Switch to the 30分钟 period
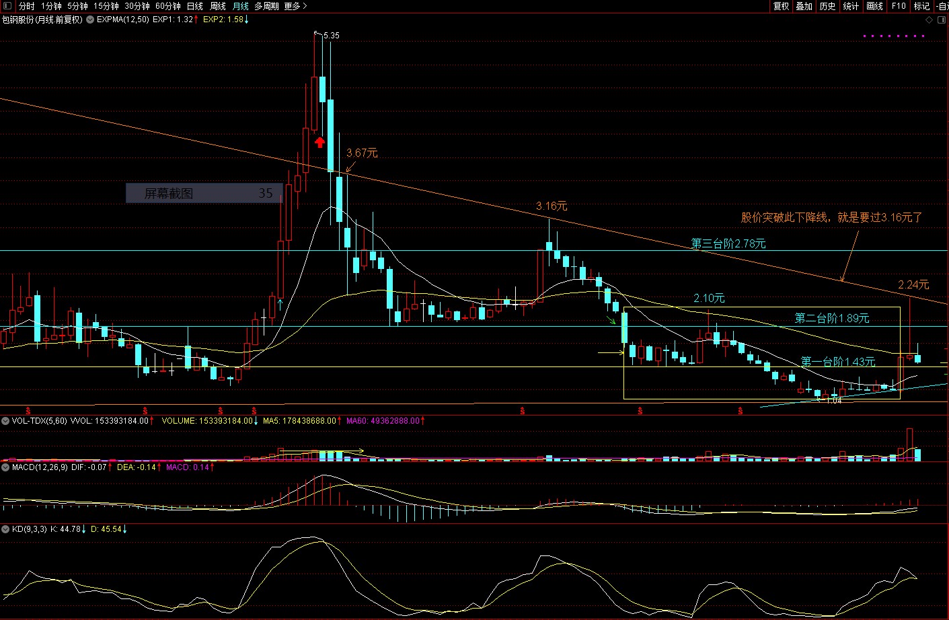The height and width of the screenshot is (620, 949). click(x=137, y=6)
